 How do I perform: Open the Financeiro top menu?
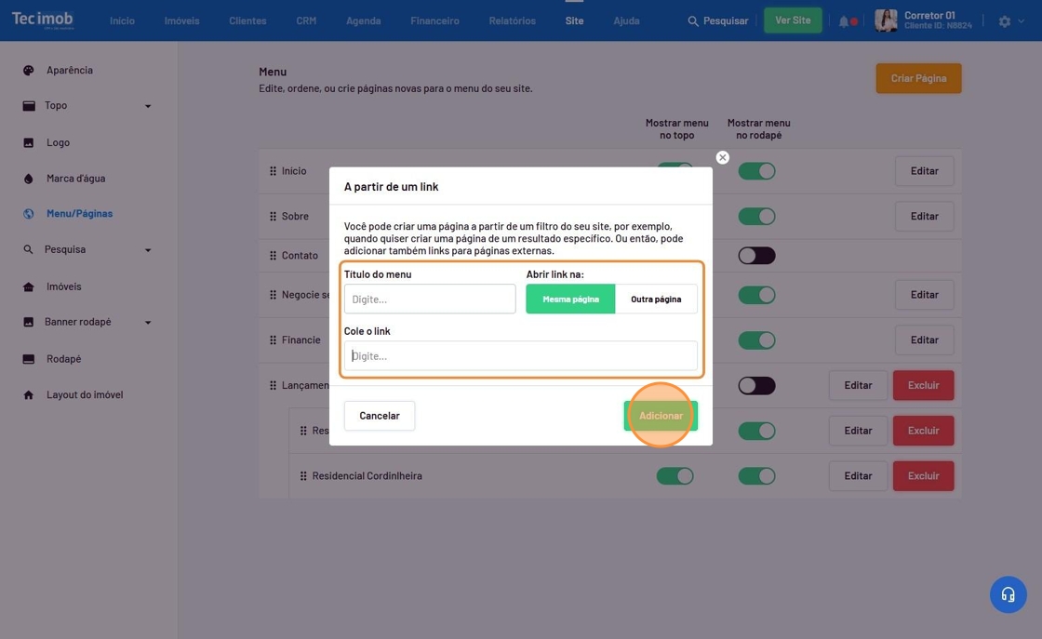coord(434,20)
